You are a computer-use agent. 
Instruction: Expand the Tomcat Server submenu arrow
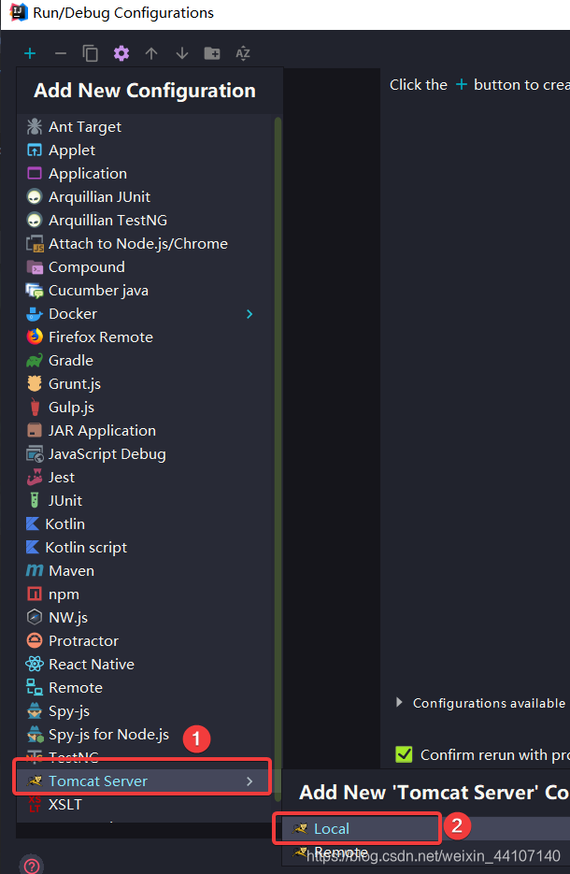(x=249, y=781)
